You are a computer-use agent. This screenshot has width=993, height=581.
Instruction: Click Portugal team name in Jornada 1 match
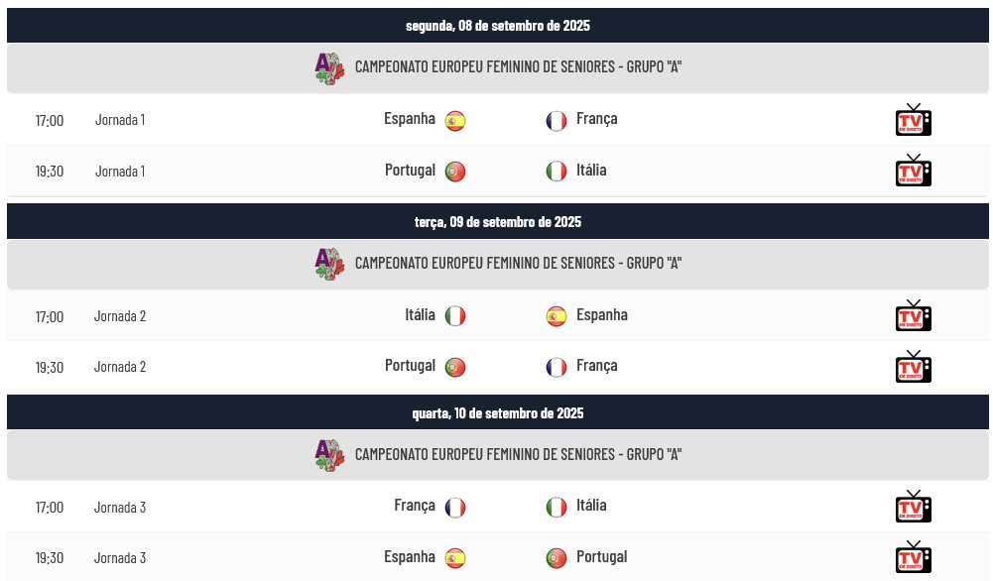410,171
